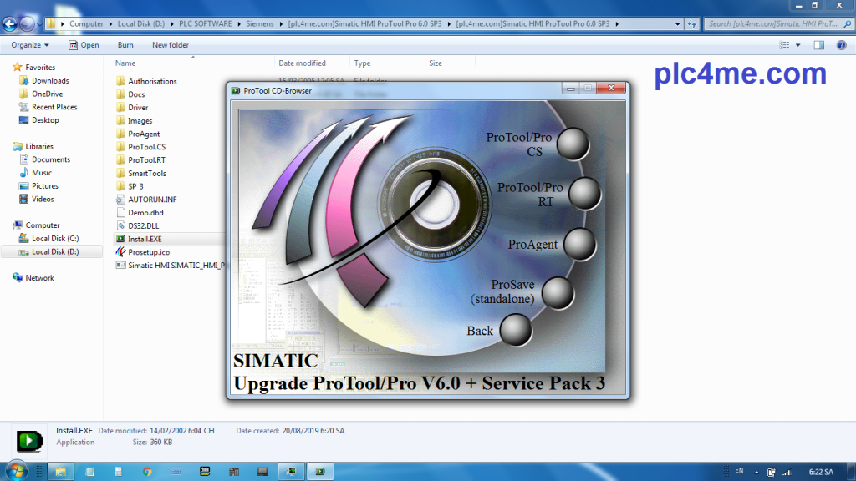This screenshot has height=481, width=856.
Task: Open the change view dropdown arrow
Action: (799, 45)
